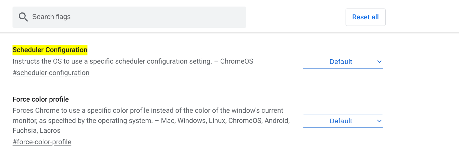Click the Force color profile heading
The width and height of the screenshot is (459, 156).
(41, 99)
